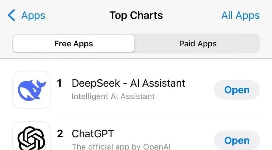Image resolution: width=272 pixels, height=150 pixels.
Task: Click the Top Charts page heading
Action: 136,15
